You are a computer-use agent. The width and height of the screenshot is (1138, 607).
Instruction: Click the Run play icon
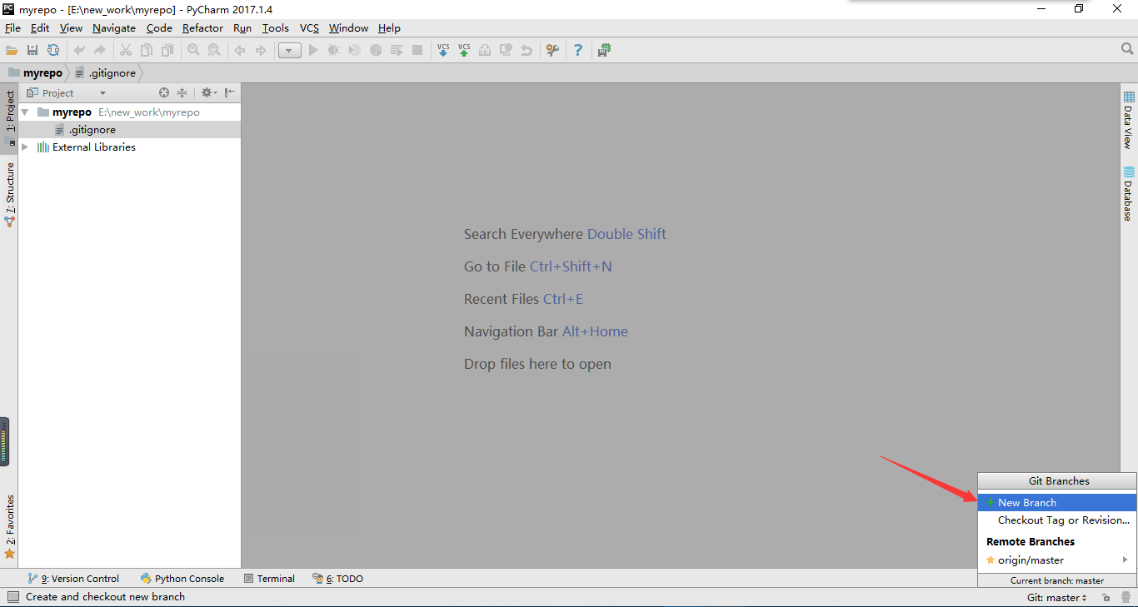tap(313, 51)
